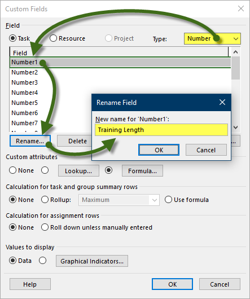The image size is (250, 299).
Task: Enable Roll down unless manually entered
Action: 45,227
